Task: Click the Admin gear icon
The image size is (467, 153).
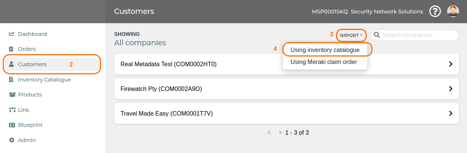Action: click(12, 140)
